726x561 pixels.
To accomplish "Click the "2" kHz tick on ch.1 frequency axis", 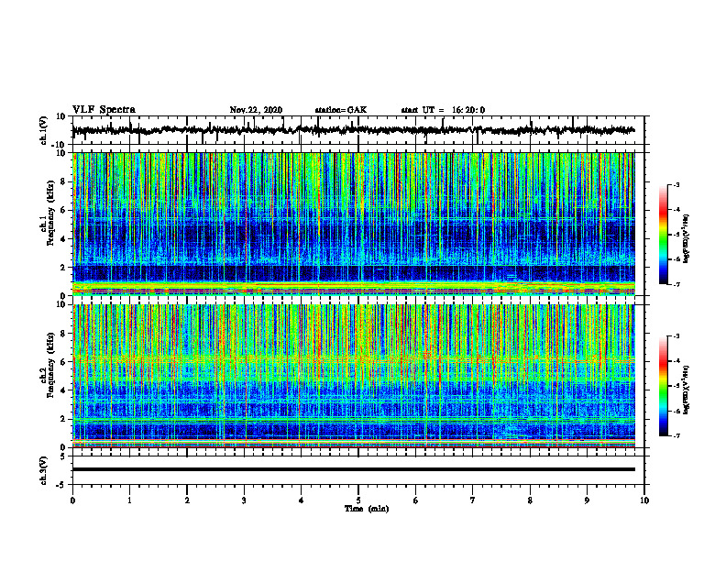I will [x=63, y=267].
